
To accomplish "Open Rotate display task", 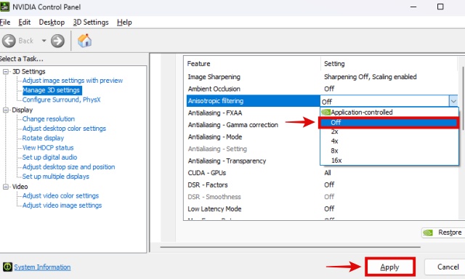I will click(43, 138).
